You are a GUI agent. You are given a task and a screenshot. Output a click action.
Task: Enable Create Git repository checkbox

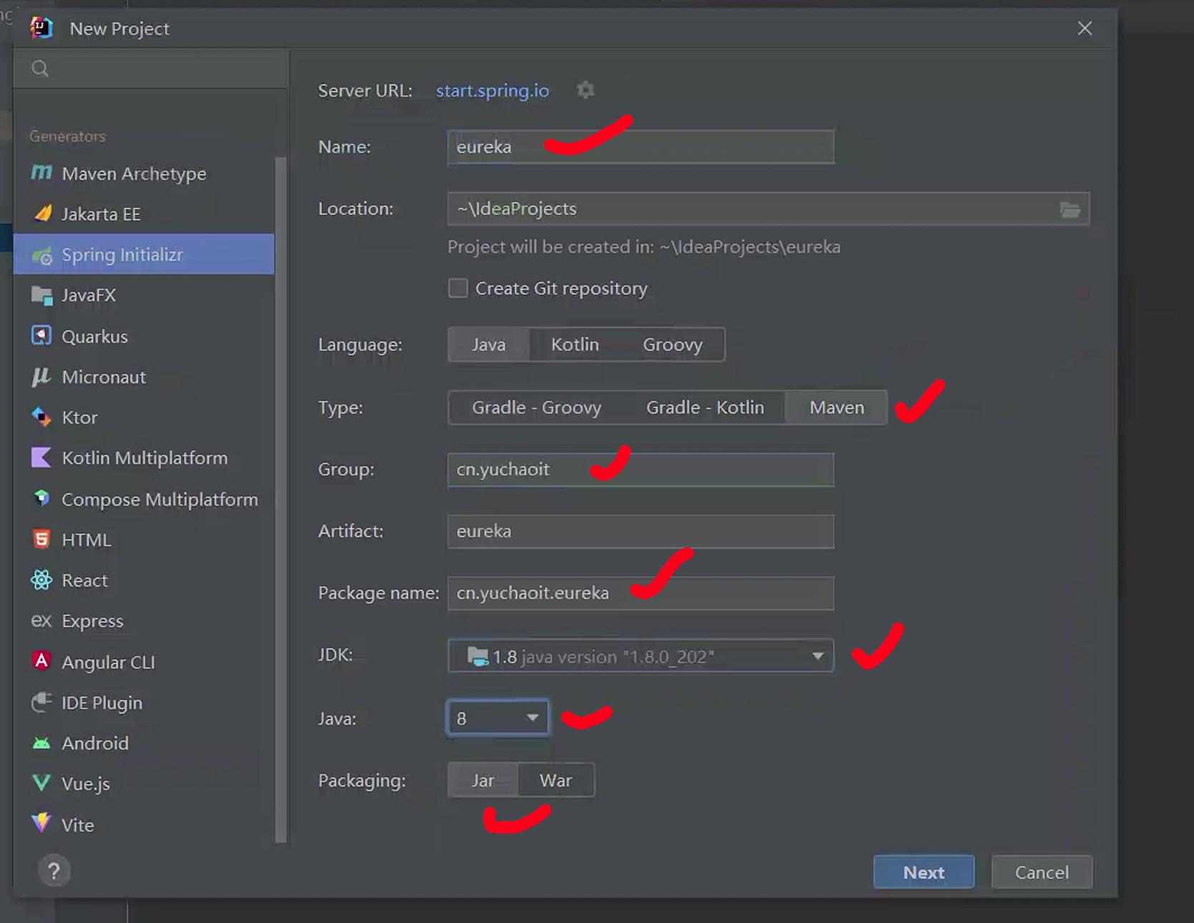pos(458,288)
